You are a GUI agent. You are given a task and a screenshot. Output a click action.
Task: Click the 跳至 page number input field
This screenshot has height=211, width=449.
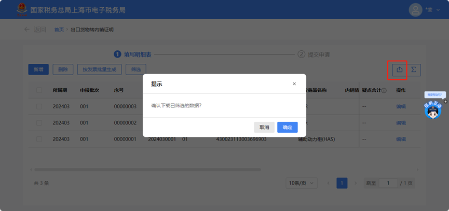[x=388, y=183]
